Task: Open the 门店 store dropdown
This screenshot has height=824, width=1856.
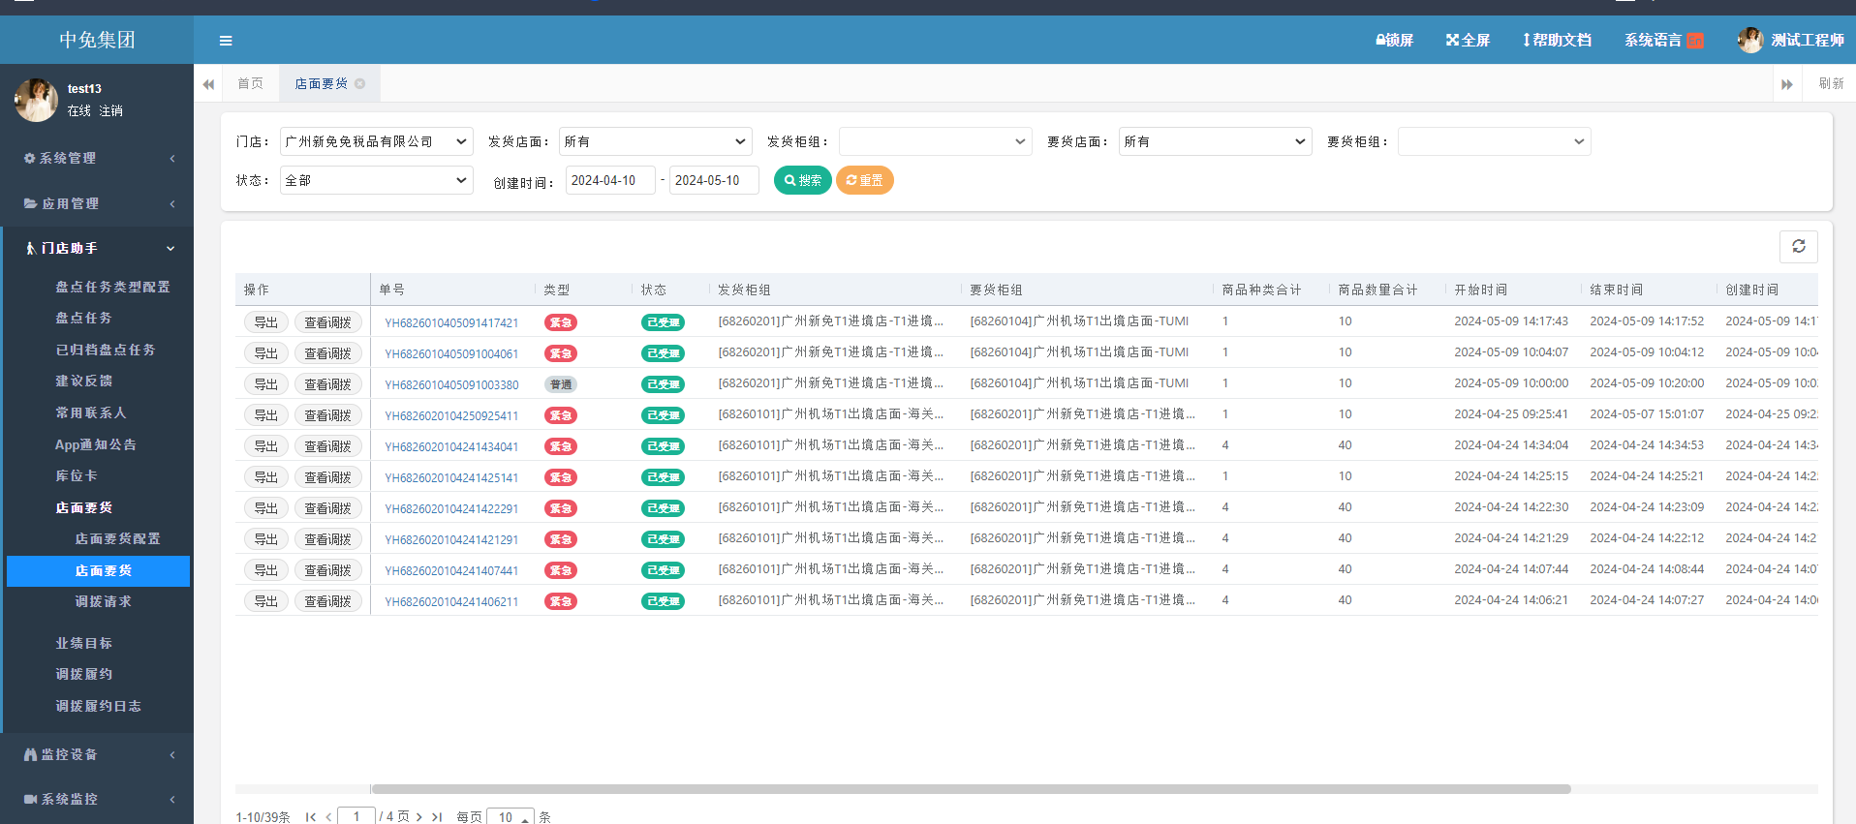Action: tap(376, 142)
